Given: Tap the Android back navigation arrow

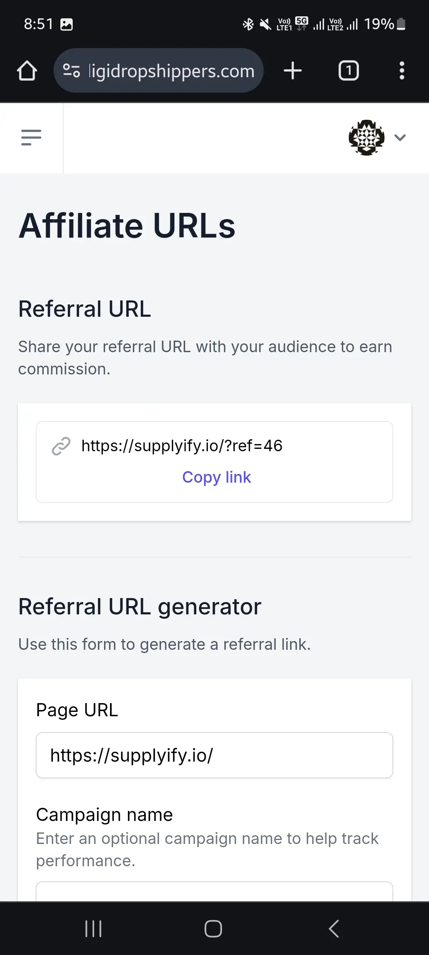Looking at the screenshot, I should (x=334, y=929).
